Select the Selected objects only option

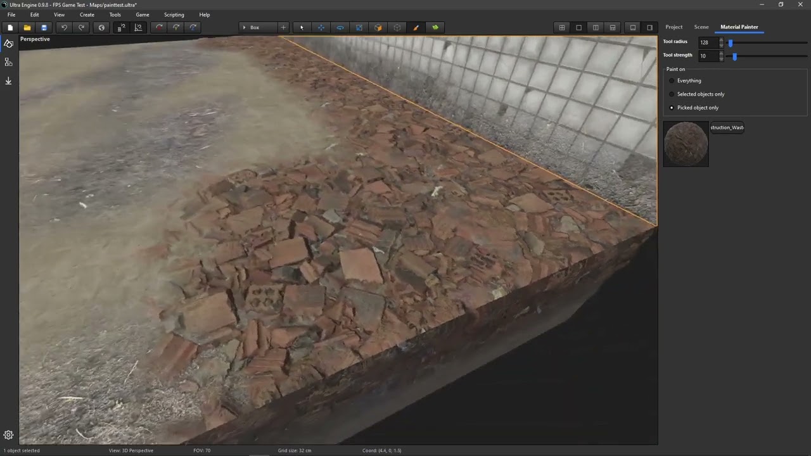click(696, 94)
